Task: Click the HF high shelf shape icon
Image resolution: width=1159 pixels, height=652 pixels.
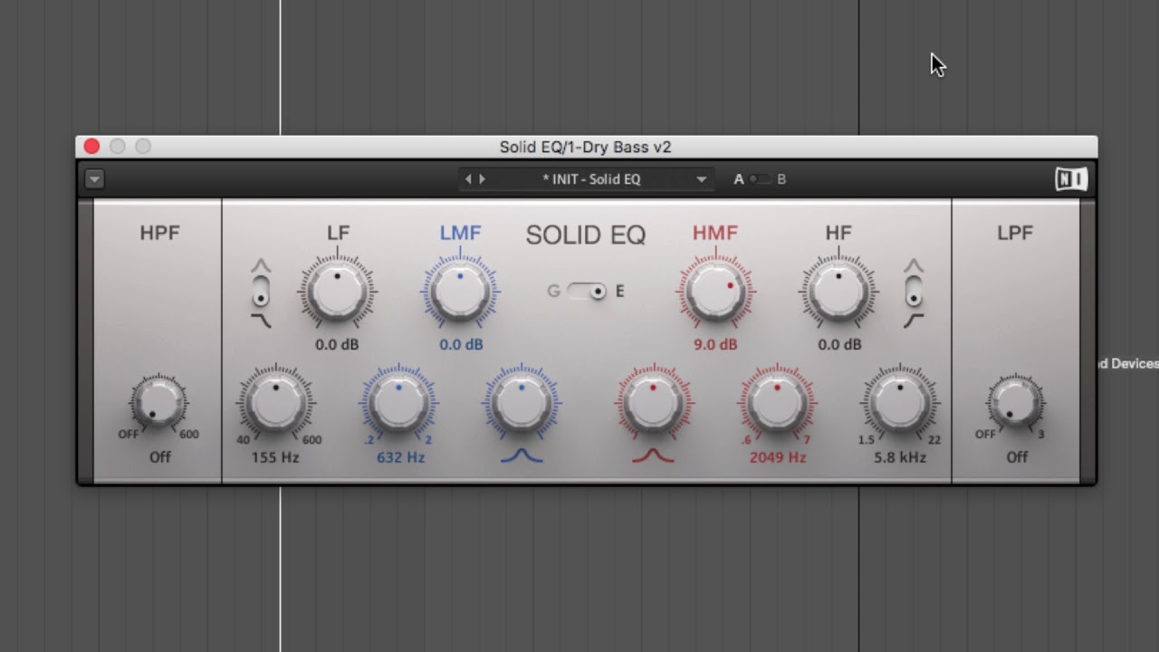Action: click(914, 321)
